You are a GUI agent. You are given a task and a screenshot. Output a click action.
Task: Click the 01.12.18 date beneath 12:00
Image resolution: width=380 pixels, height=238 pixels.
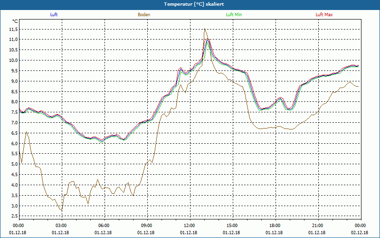pyautogui.click(x=188, y=233)
